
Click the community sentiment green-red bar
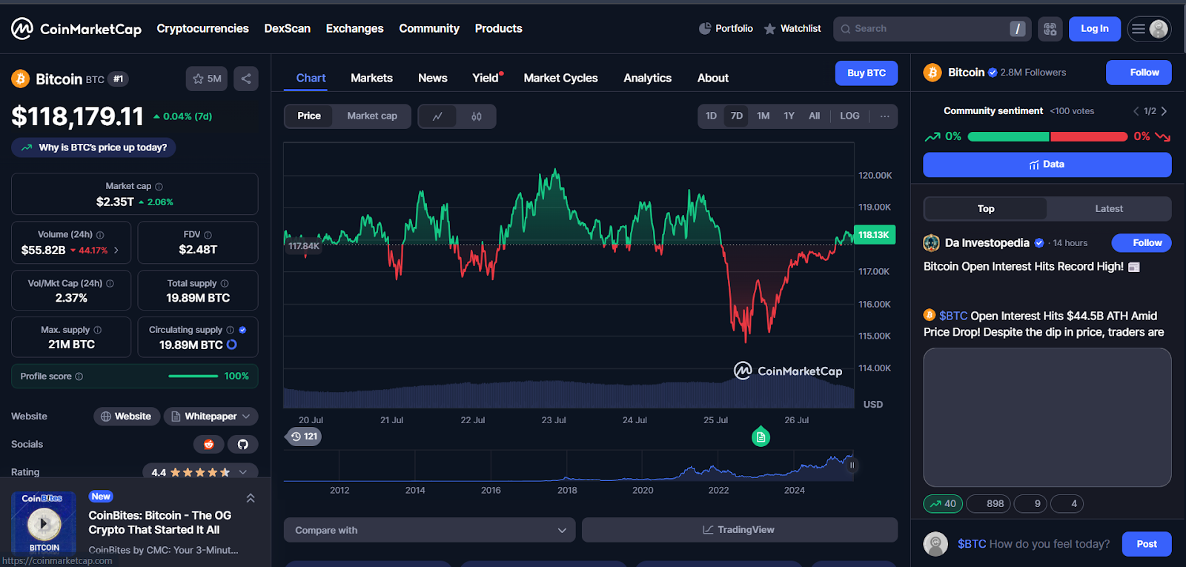[x=1047, y=136]
